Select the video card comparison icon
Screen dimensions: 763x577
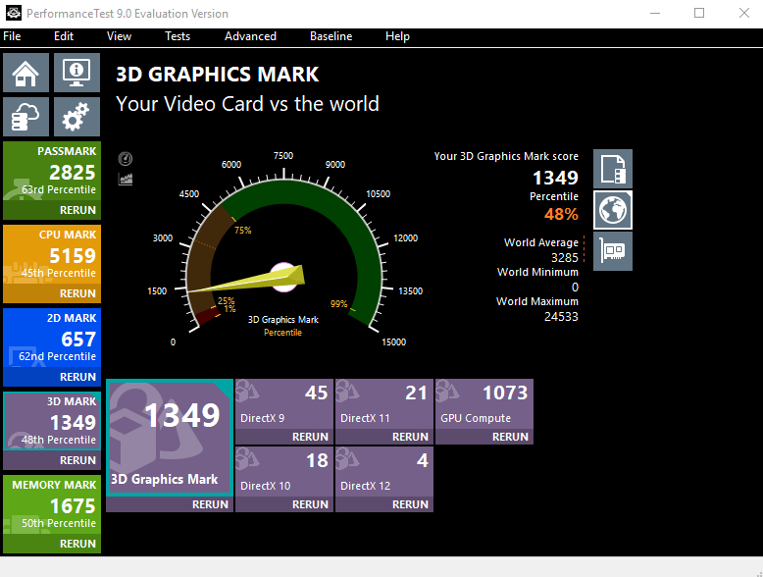pyautogui.click(x=613, y=251)
